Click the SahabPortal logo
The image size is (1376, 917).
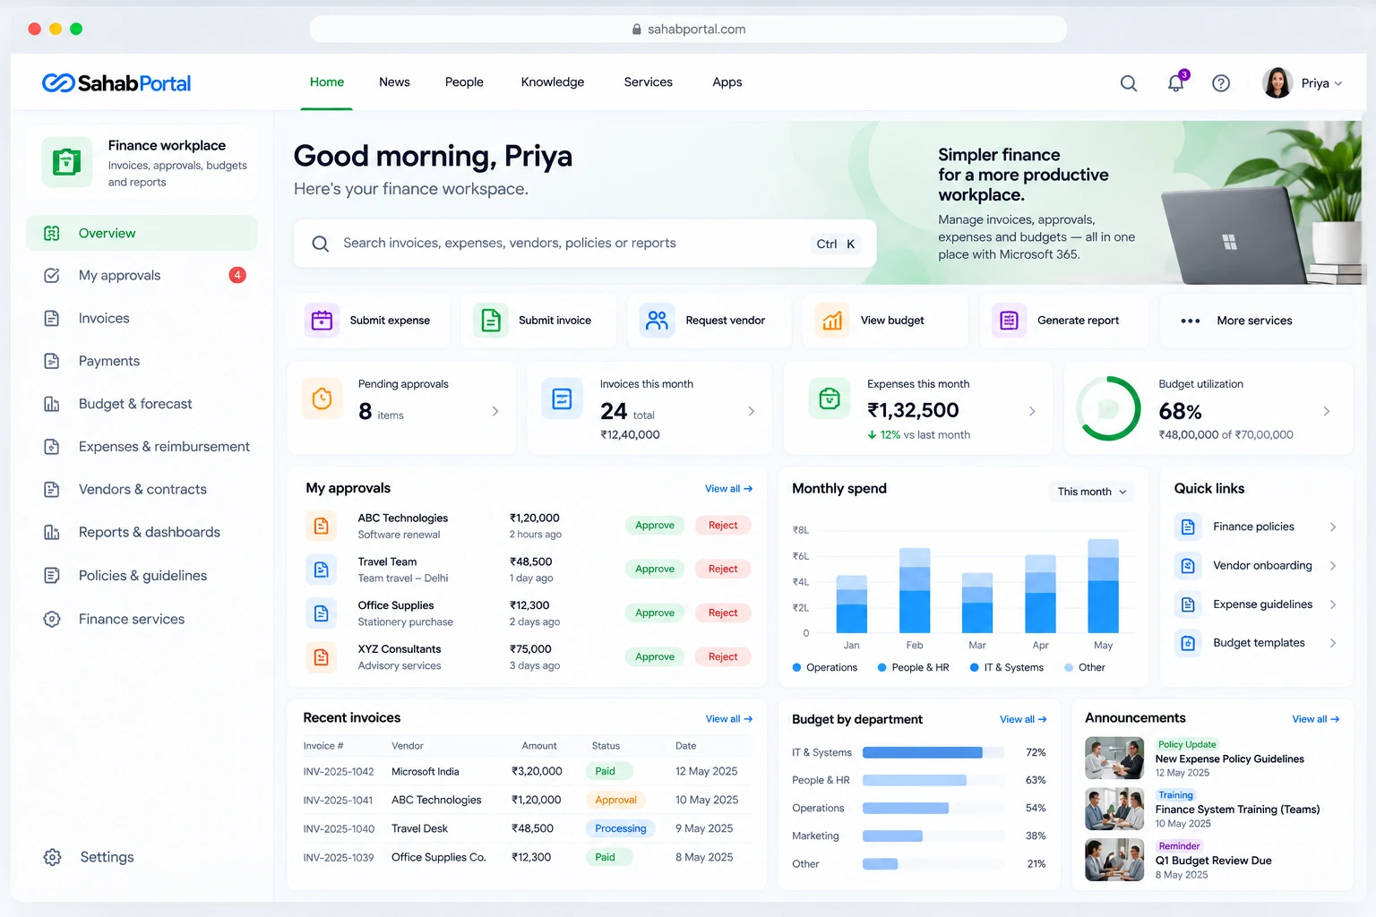click(116, 83)
